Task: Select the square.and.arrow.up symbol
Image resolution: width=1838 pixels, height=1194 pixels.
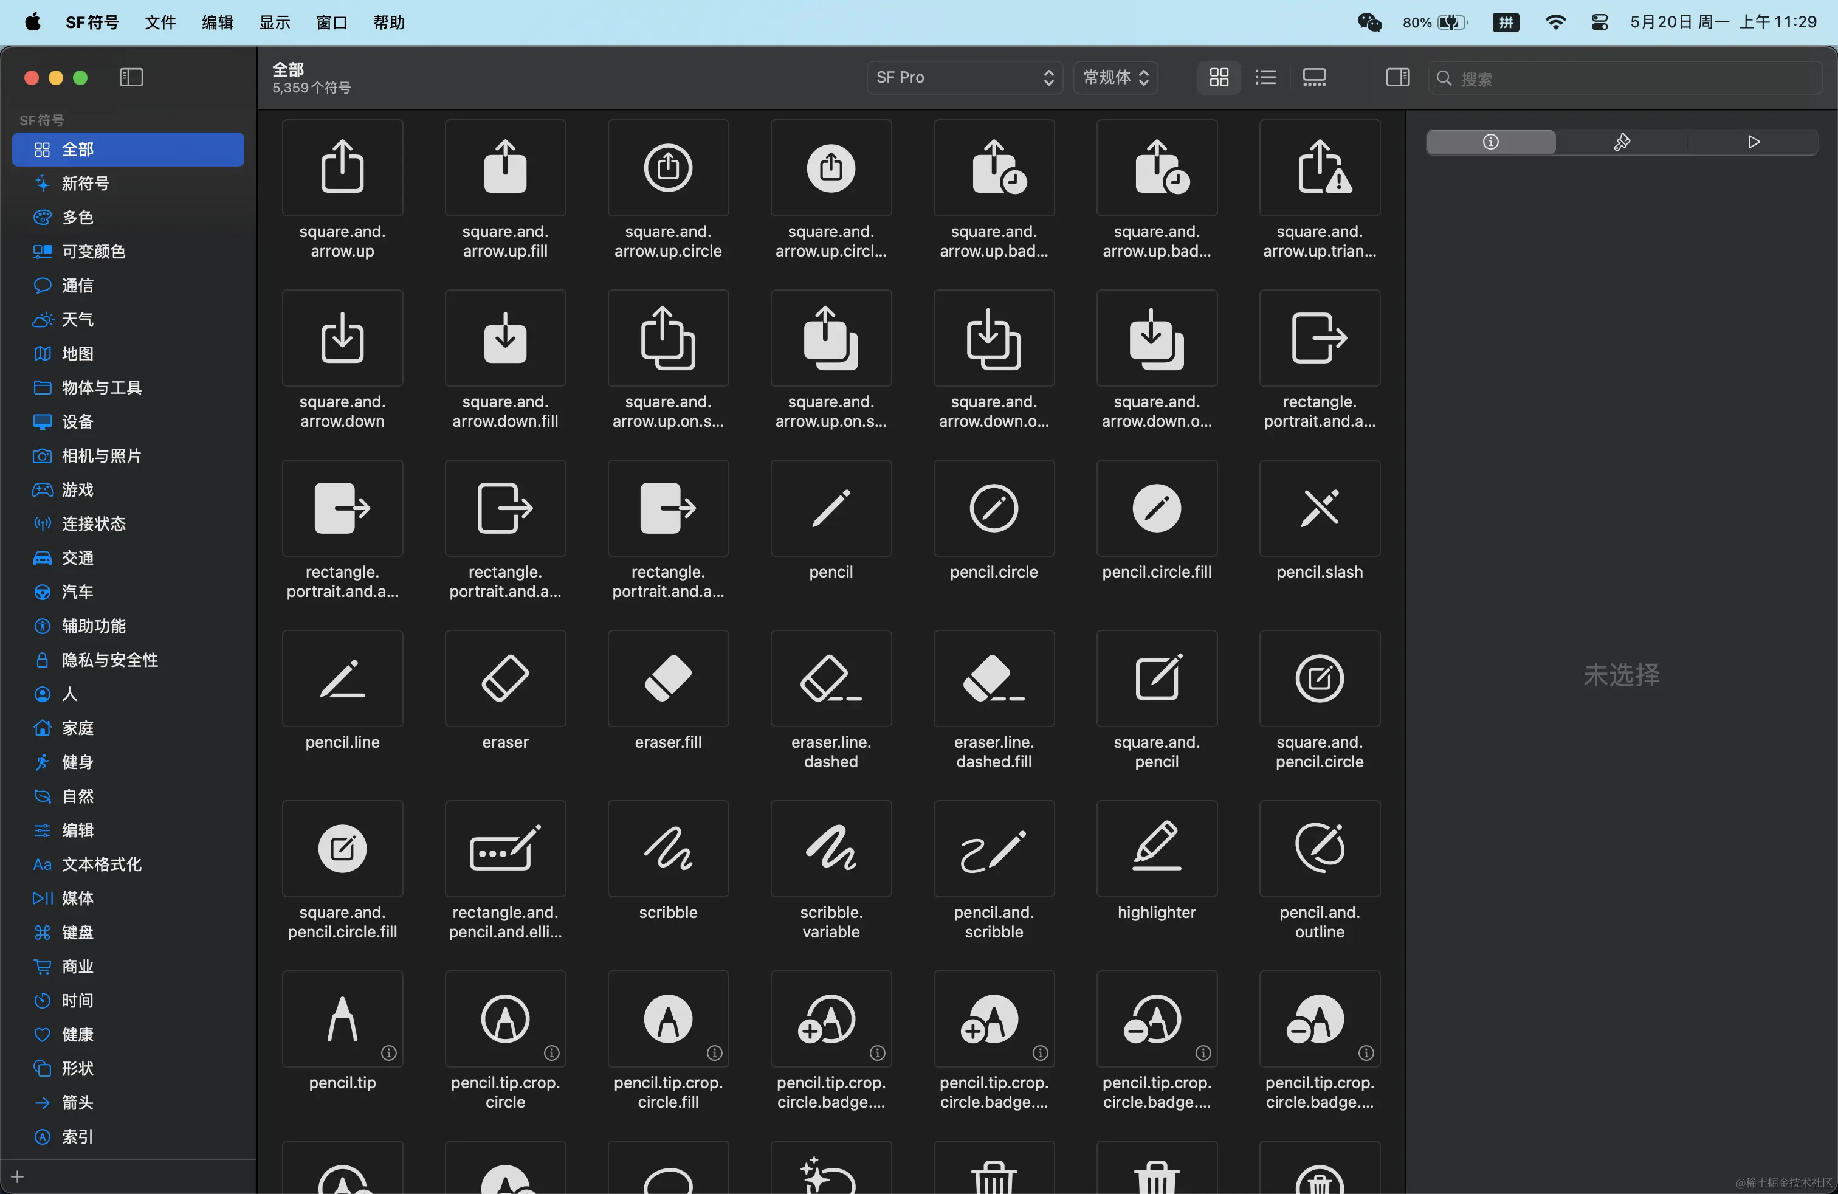Action: pos(342,168)
